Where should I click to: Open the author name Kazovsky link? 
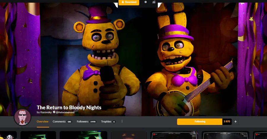[x=46, y=112]
